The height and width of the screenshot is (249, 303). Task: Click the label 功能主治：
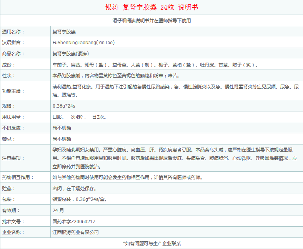pos(13,91)
